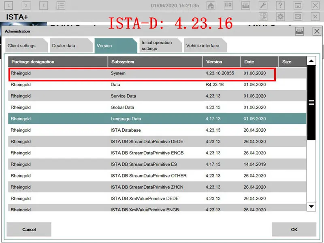Close the Administration dialog

pyautogui.click(x=317, y=32)
